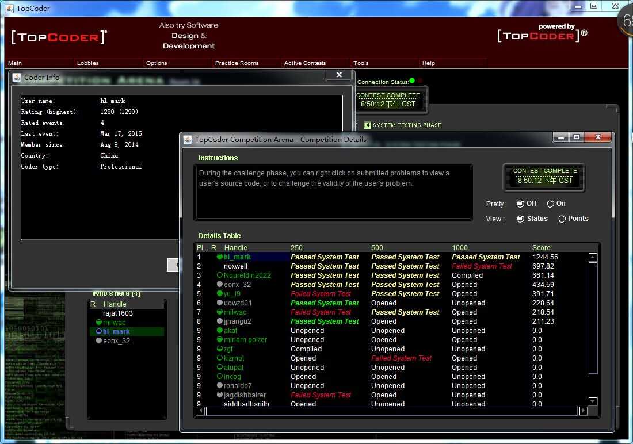Click uowzd01's rating icon in Details Table
Image resolution: width=633 pixels, height=444 pixels.
pyautogui.click(x=220, y=303)
